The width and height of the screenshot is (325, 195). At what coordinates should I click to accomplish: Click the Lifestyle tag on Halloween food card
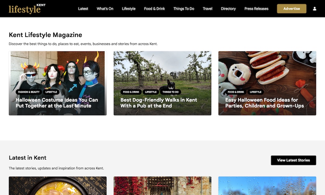click(255, 92)
